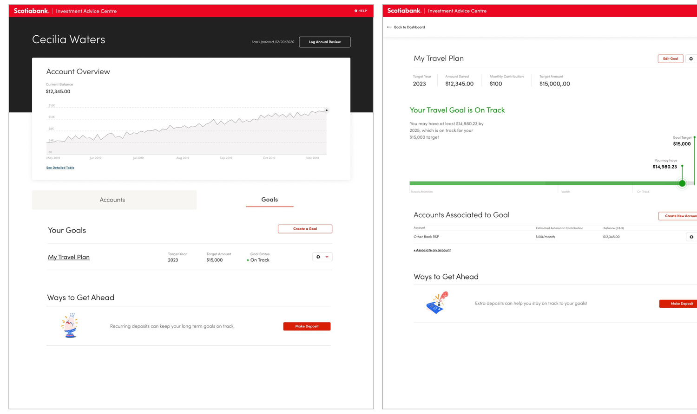Click the Create a Goal button
The height and width of the screenshot is (414, 697).
(305, 229)
